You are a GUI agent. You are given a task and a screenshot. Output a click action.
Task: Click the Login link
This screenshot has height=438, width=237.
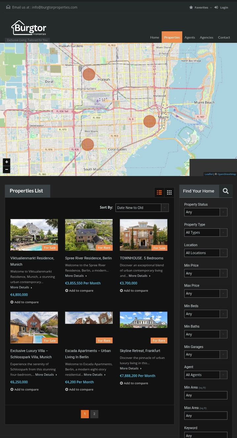click(x=224, y=7)
